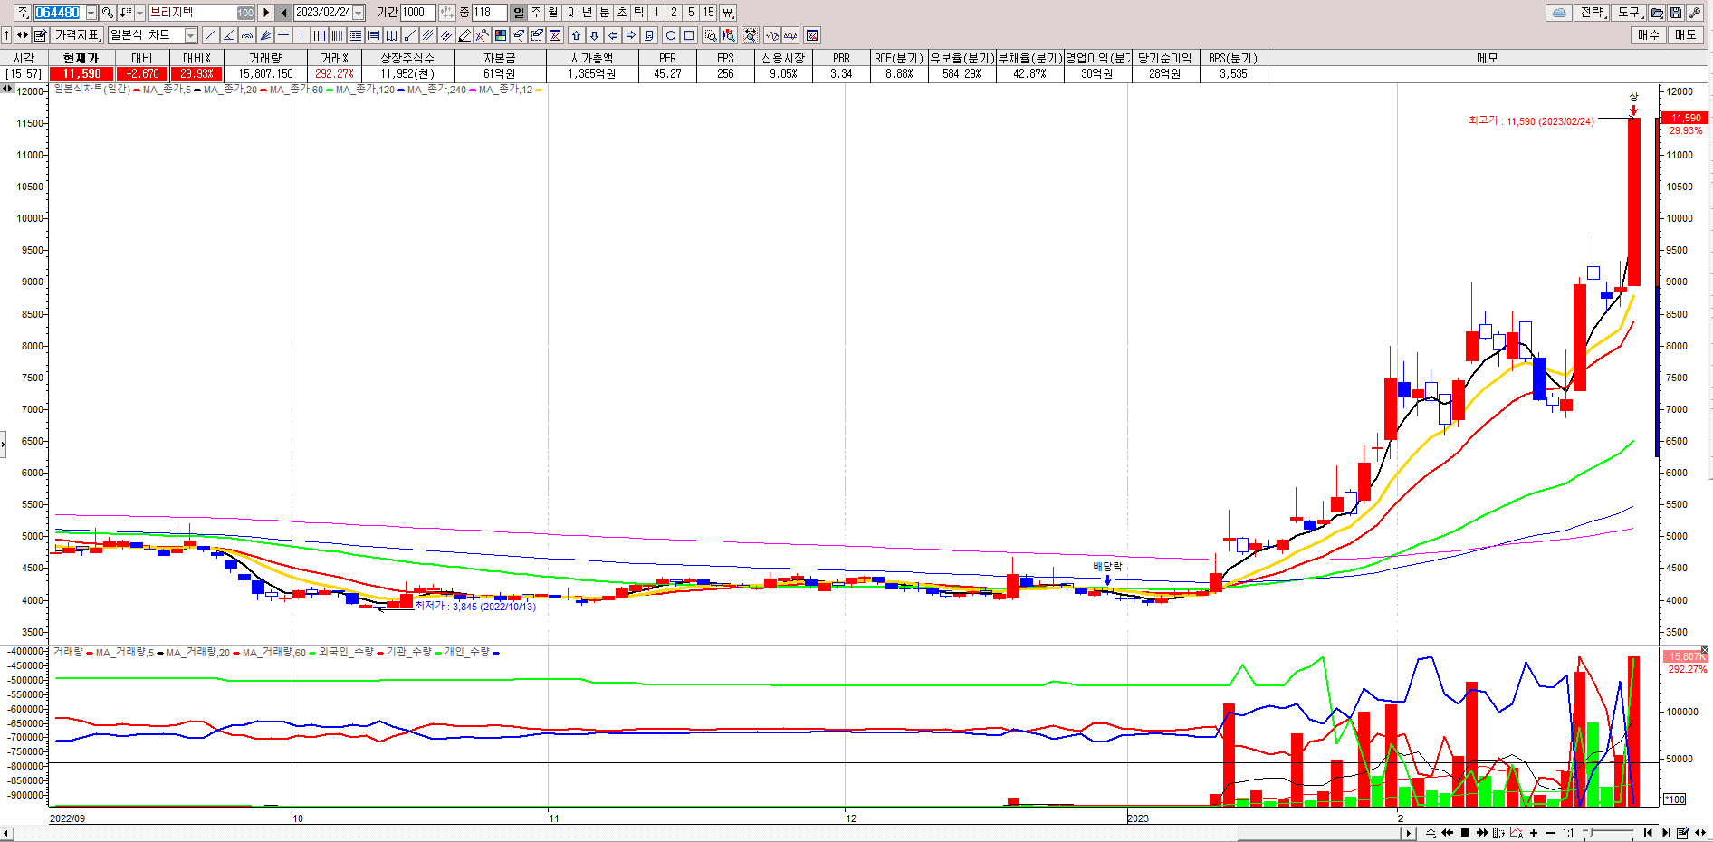This screenshot has width=1713, height=842.
Task: Click the 거래량 column header
Action: pyautogui.click(x=265, y=58)
